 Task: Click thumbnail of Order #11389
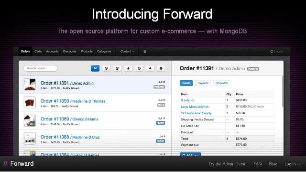pyautogui.click(x=30, y=120)
